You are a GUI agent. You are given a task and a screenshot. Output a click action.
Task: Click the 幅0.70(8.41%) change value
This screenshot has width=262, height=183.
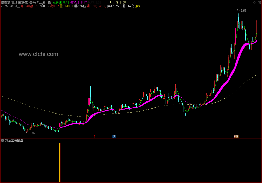[x=96, y=6]
